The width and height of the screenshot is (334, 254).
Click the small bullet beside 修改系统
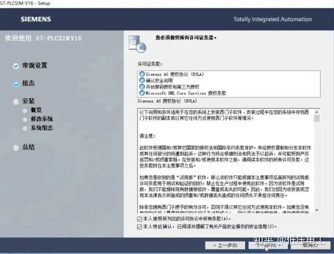tap(25, 119)
